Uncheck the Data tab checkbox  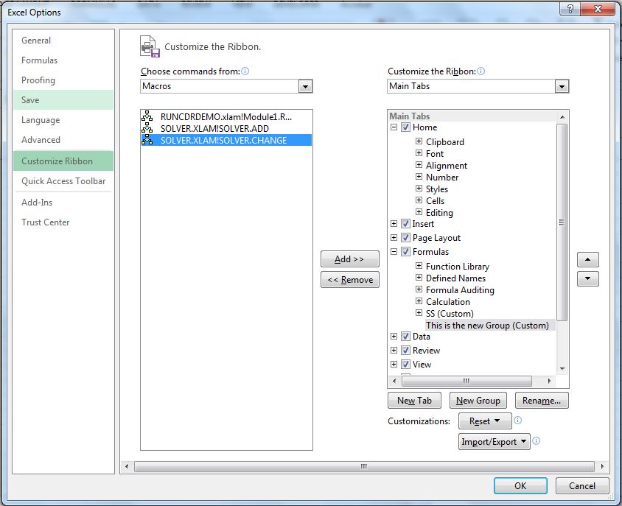[x=405, y=337]
